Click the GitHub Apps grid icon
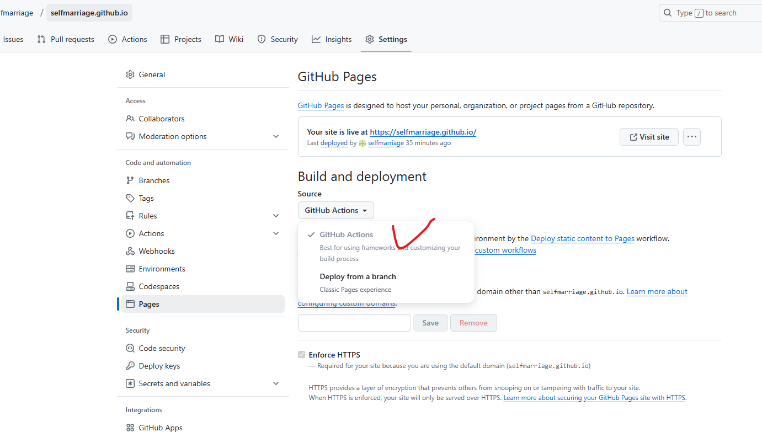The width and height of the screenshot is (762, 432). [x=130, y=428]
